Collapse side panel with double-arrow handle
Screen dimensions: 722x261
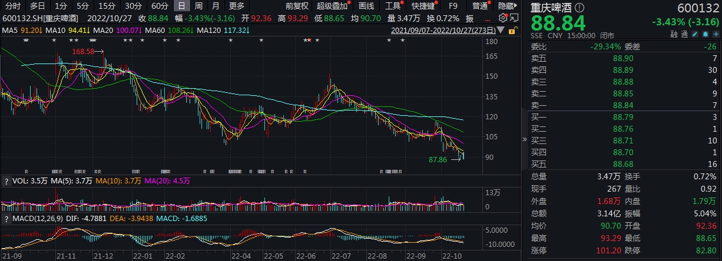(x=525, y=139)
